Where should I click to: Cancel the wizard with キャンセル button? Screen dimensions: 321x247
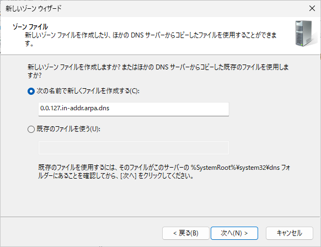click(290, 233)
